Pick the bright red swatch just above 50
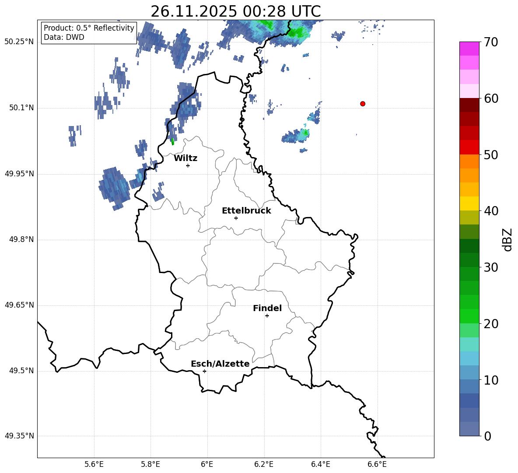The width and height of the screenshot is (518, 473). [469, 147]
